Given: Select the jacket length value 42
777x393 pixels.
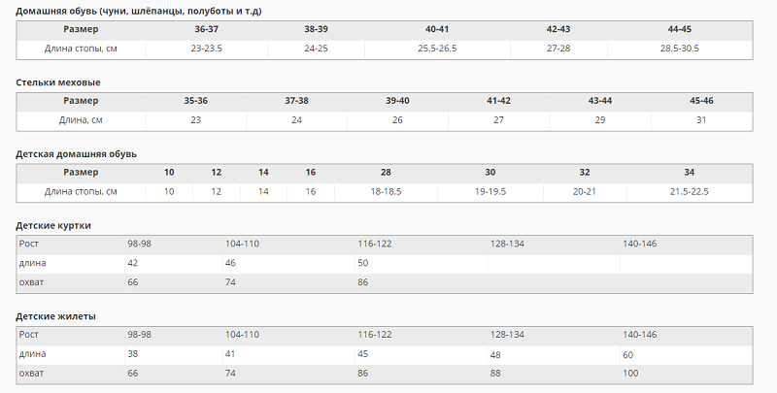Looking at the screenshot, I should click(x=133, y=263).
